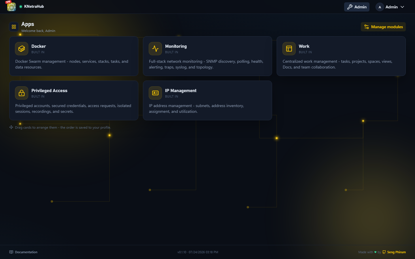Click the Manage modules sliders icon
Image resolution: width=415 pixels, height=259 pixels.
point(367,27)
